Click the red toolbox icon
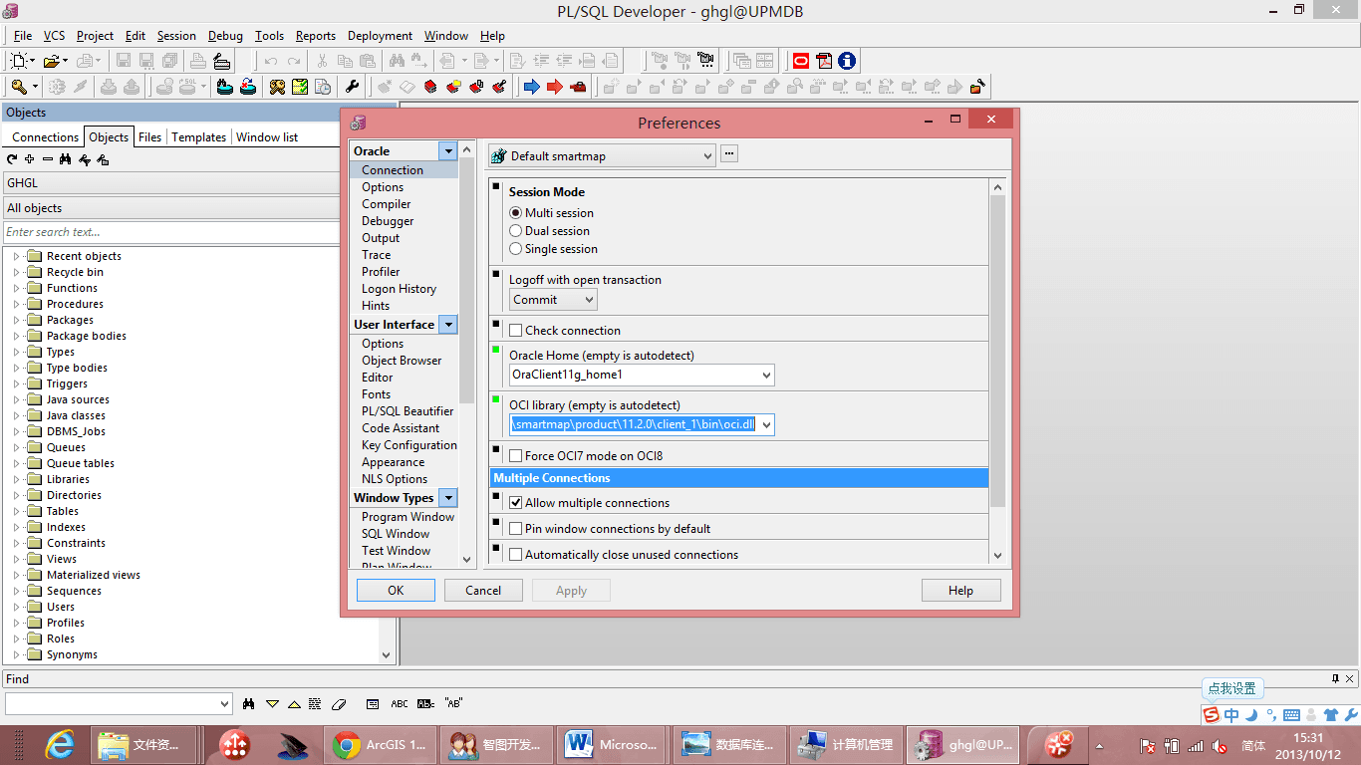 click(578, 87)
